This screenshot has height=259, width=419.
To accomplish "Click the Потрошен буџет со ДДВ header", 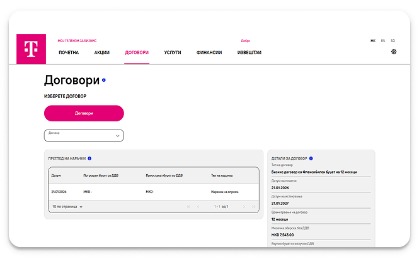I will [101, 175].
